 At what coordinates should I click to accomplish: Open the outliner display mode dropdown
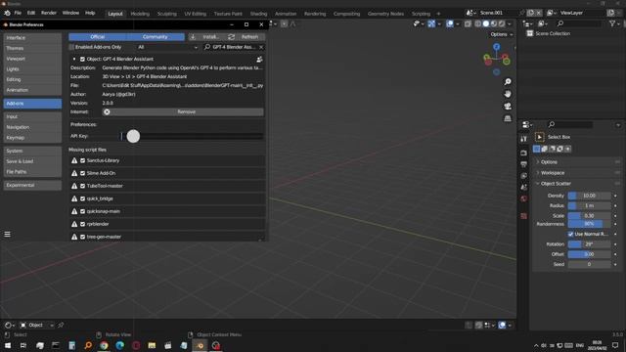543,23
